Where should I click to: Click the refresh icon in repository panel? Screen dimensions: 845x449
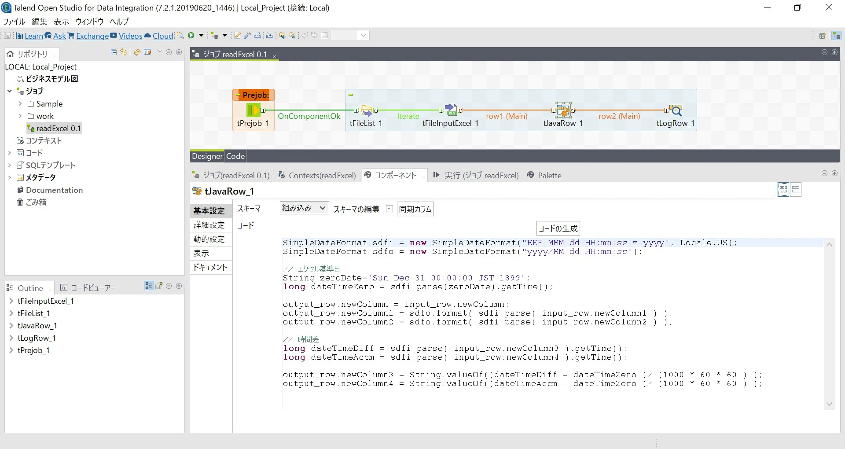[x=137, y=52]
